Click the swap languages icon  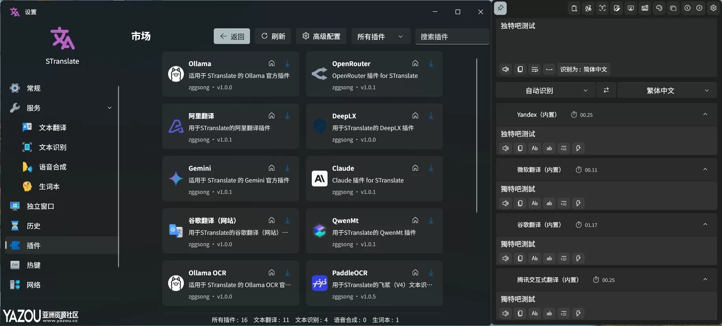click(x=606, y=90)
